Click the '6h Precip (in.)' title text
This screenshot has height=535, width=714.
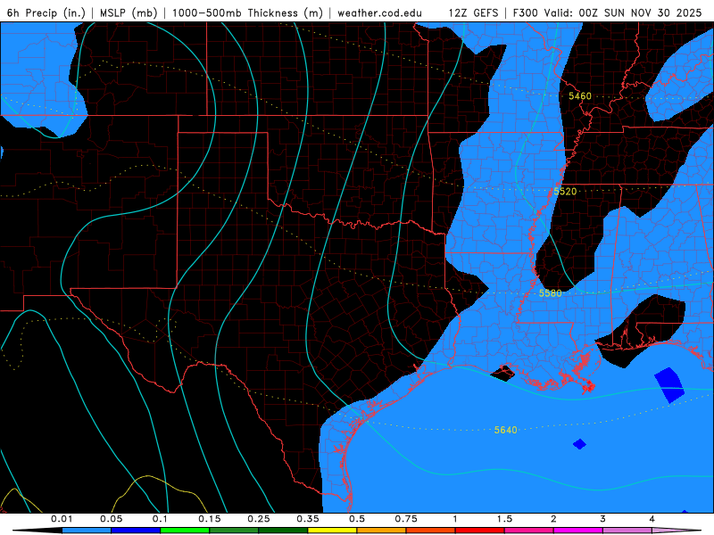click(x=46, y=12)
